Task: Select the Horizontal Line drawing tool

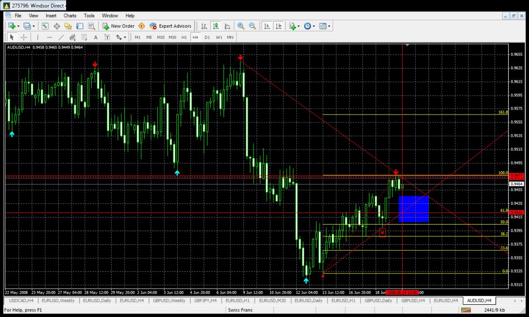Action: tap(49, 37)
